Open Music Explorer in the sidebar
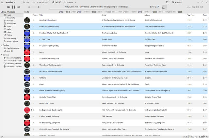The height and width of the screenshot is (138, 209). 12,41
